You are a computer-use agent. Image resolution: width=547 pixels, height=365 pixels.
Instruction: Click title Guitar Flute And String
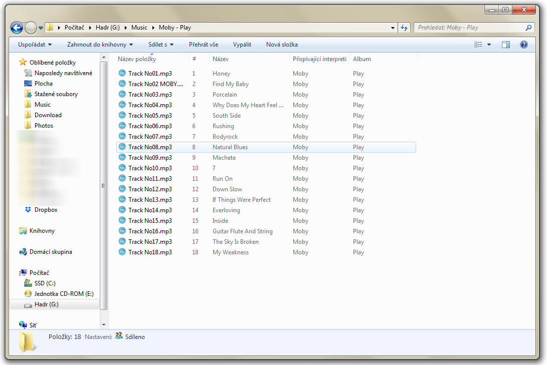(x=243, y=231)
